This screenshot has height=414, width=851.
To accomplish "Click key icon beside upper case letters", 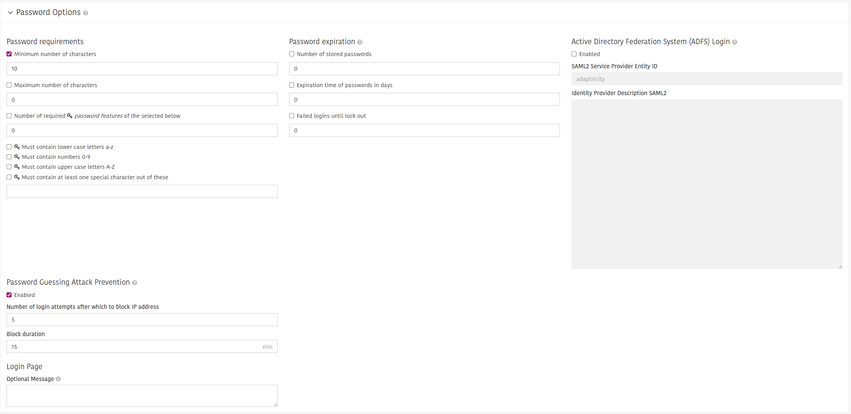I will [x=17, y=167].
